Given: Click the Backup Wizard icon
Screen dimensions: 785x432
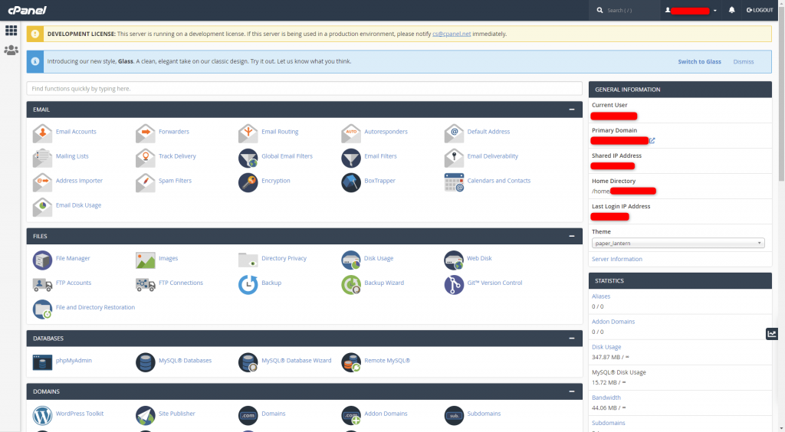Looking at the screenshot, I should click(x=351, y=284).
